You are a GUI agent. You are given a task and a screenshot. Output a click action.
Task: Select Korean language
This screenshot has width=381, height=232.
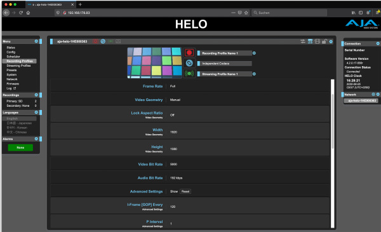[x=17, y=128]
